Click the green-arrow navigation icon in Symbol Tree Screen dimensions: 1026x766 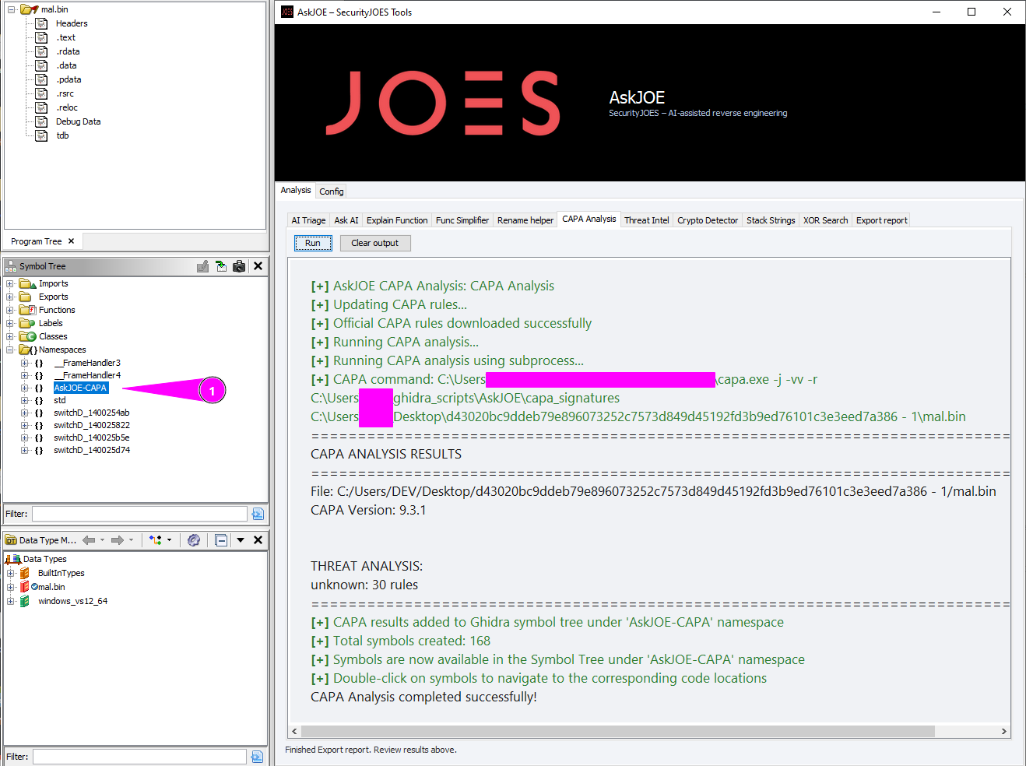click(x=221, y=266)
